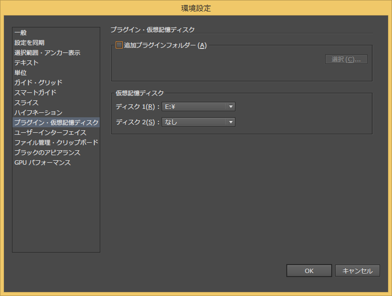The width and height of the screenshot is (392, 296).
Task: Click the キャンセル button
Action: [357, 271]
